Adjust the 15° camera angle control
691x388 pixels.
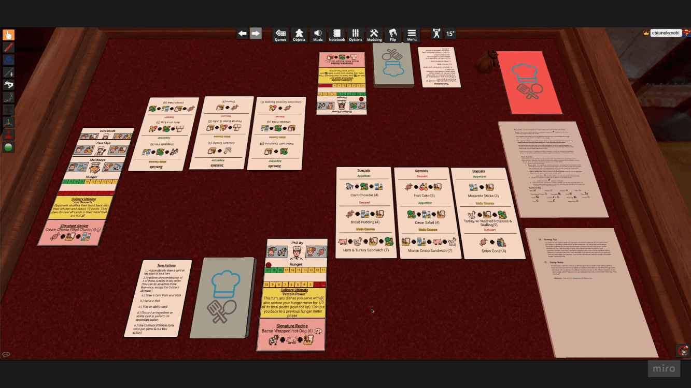click(449, 34)
